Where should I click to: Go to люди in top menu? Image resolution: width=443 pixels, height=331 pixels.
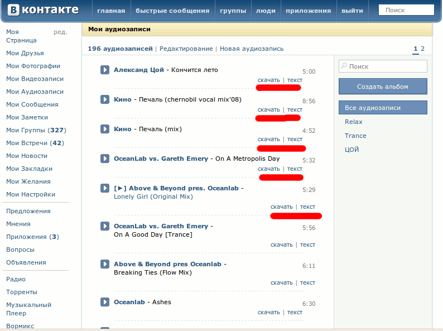pos(266,11)
